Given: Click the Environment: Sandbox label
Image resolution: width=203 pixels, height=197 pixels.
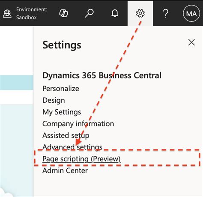Looking at the screenshot, I should point(32,13).
